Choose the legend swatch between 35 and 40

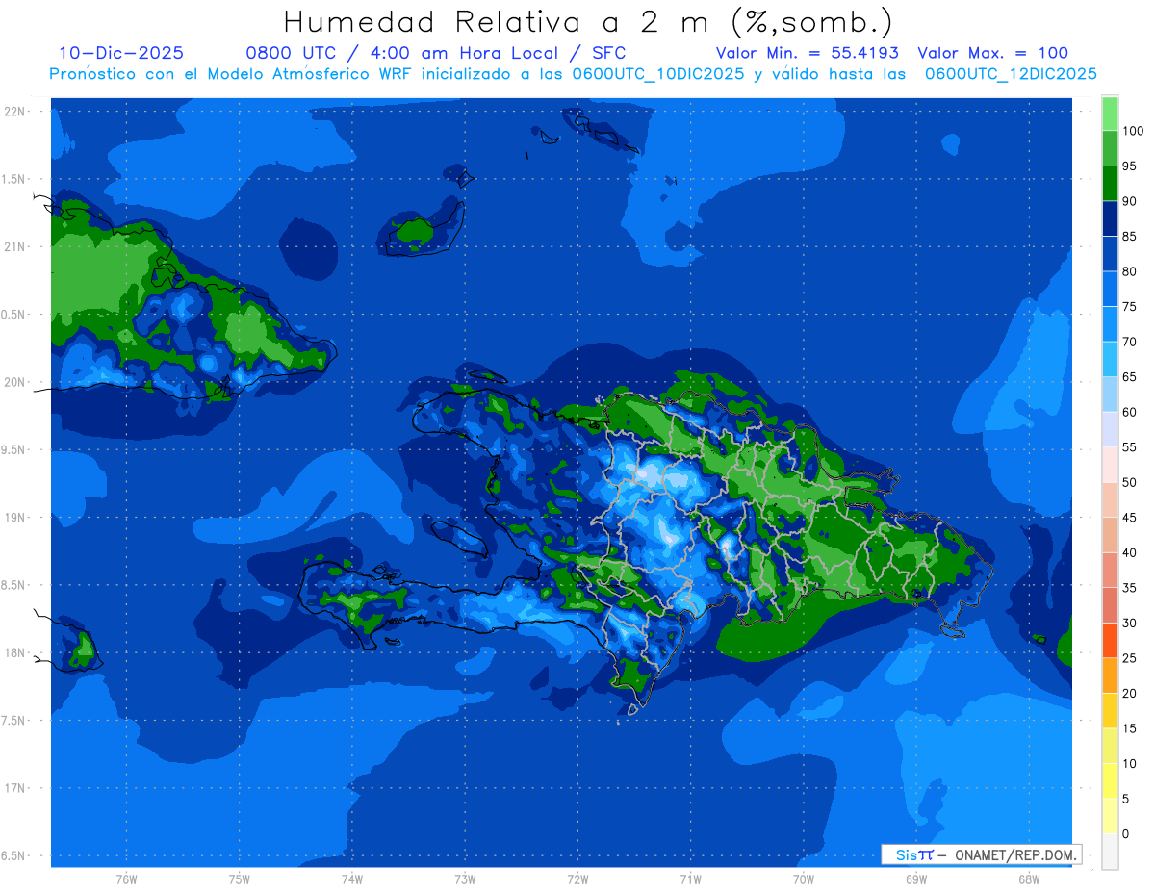(1110, 570)
